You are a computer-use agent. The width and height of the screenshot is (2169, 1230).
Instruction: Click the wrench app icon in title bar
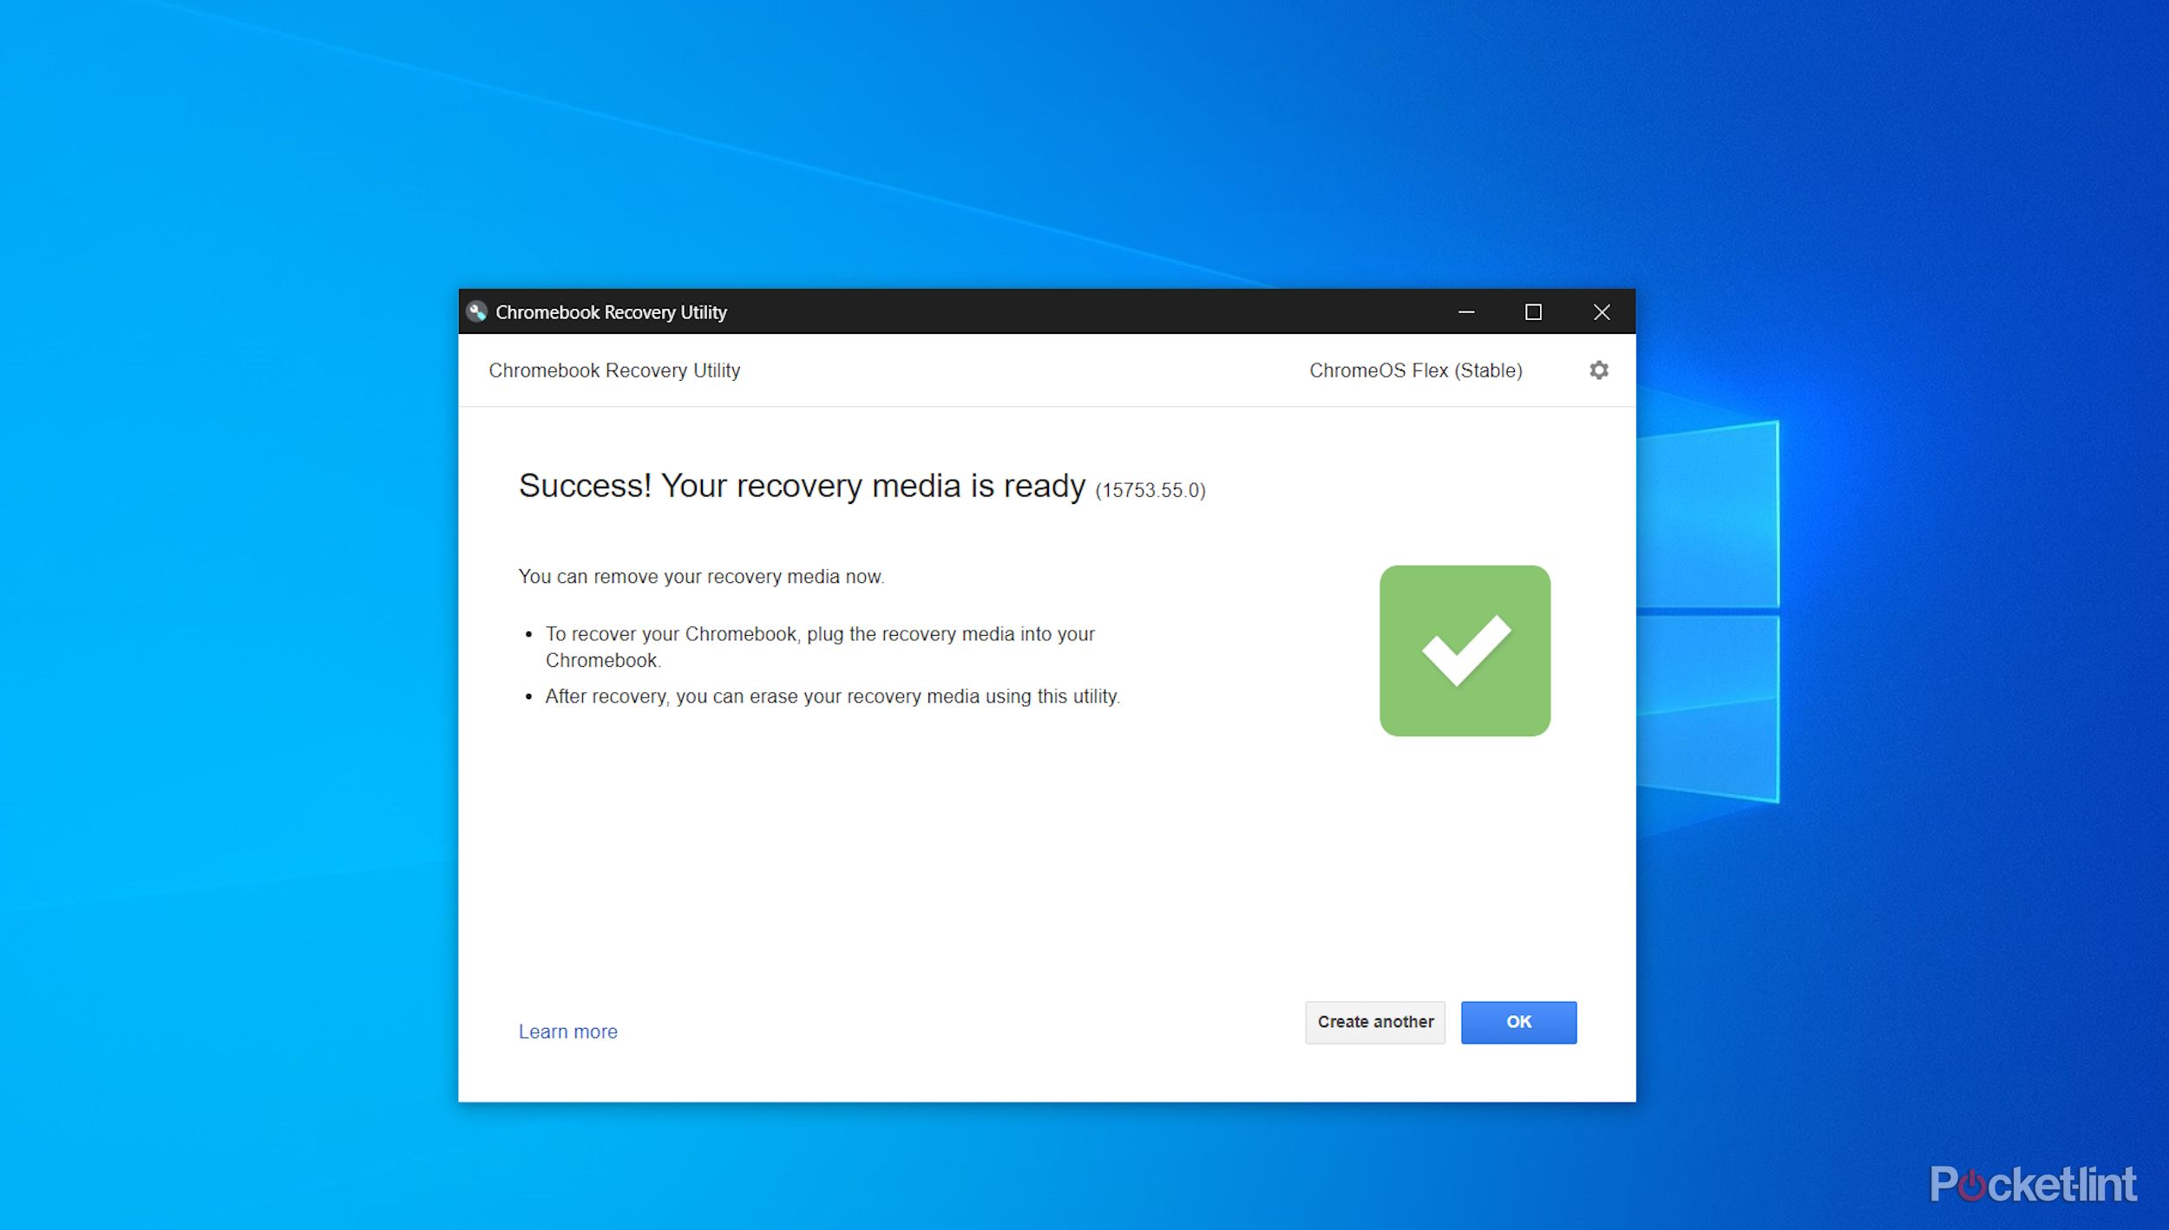476,311
